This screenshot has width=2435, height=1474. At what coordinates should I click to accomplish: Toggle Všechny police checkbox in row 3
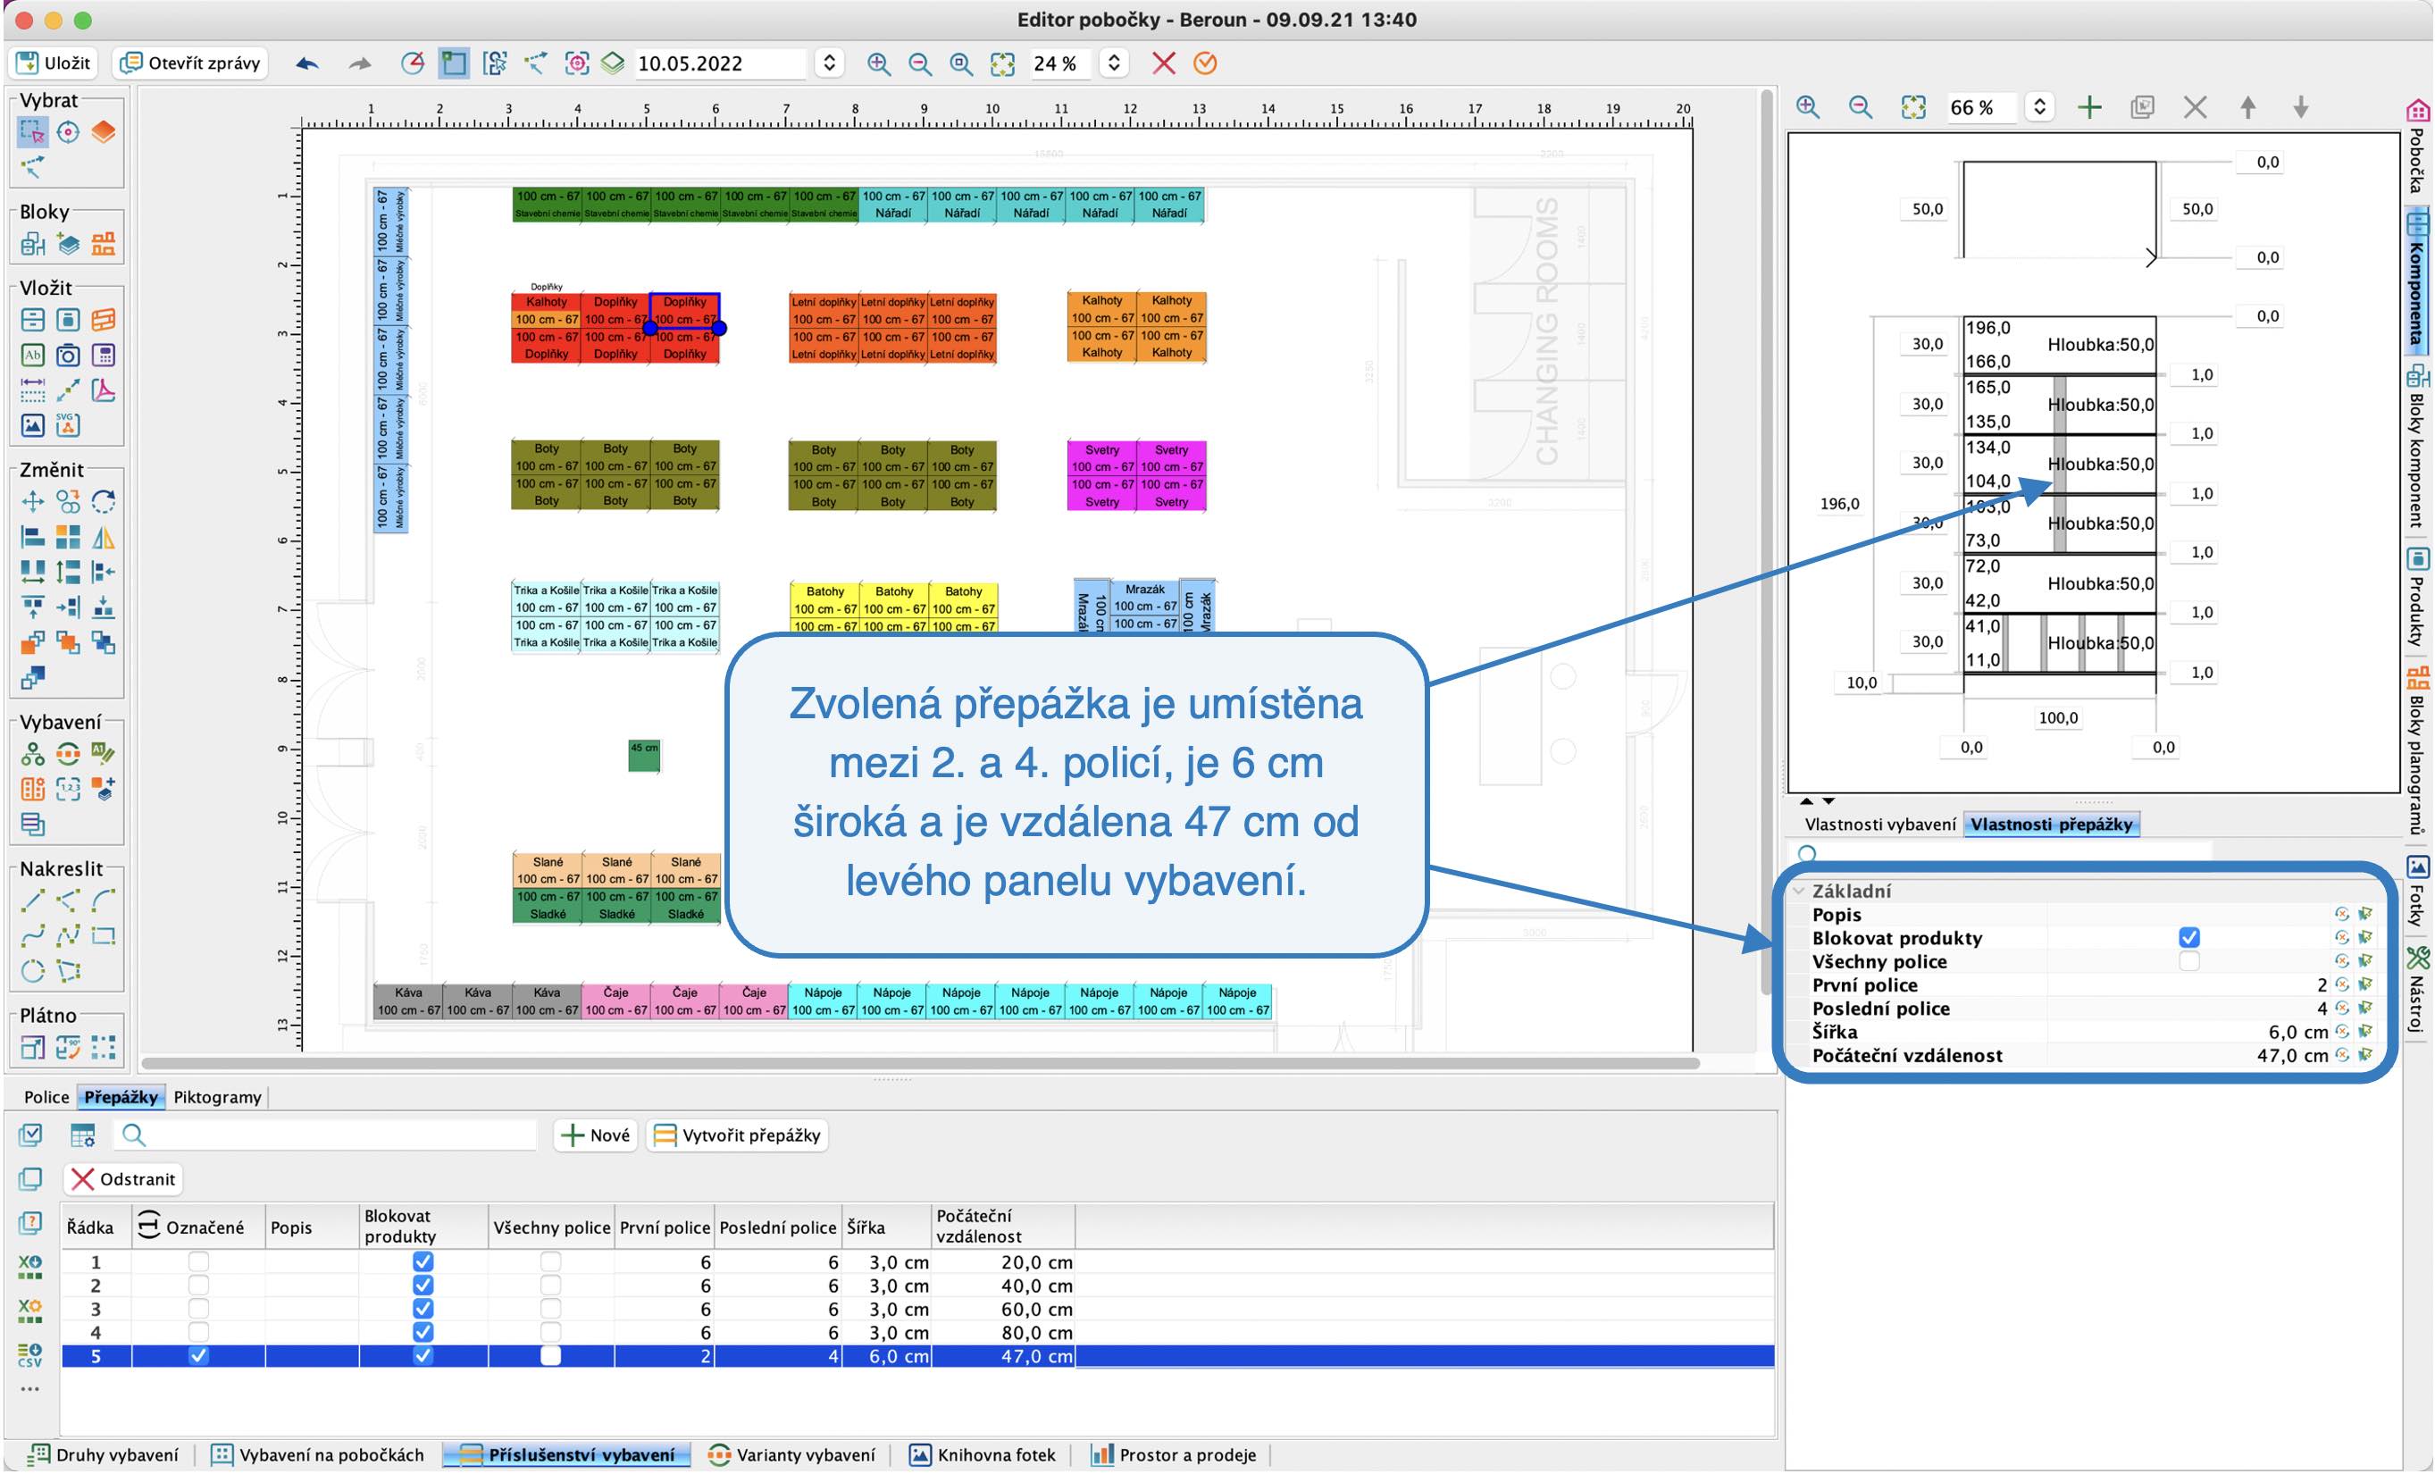[550, 1308]
